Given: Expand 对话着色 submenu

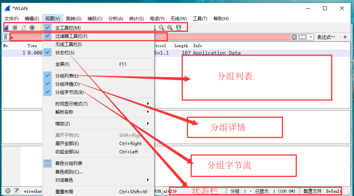Looking at the screenshot, I should point(98,180).
